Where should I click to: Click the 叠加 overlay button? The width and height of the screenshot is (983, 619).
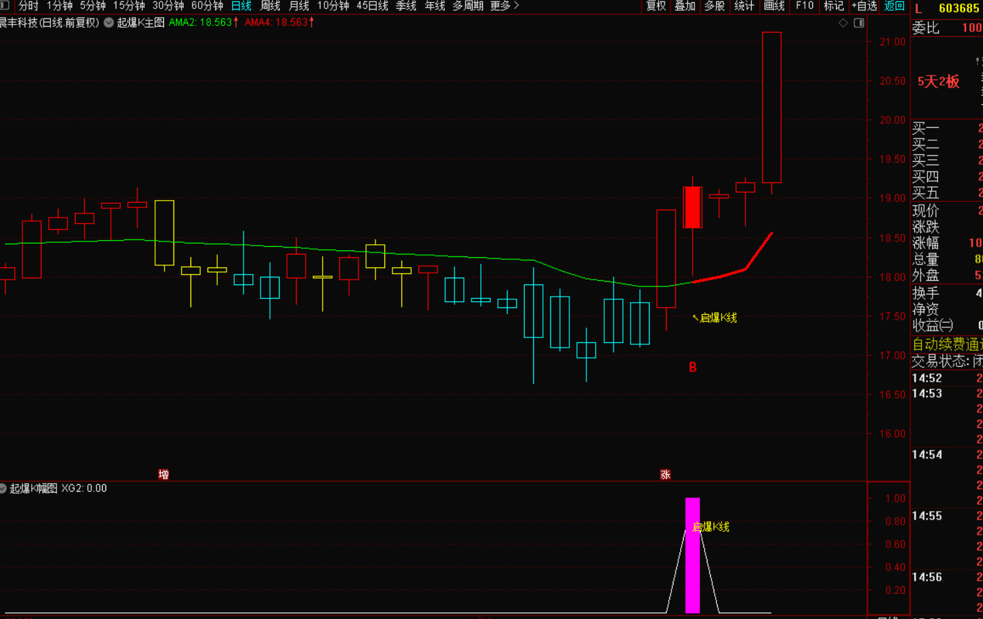tap(685, 6)
